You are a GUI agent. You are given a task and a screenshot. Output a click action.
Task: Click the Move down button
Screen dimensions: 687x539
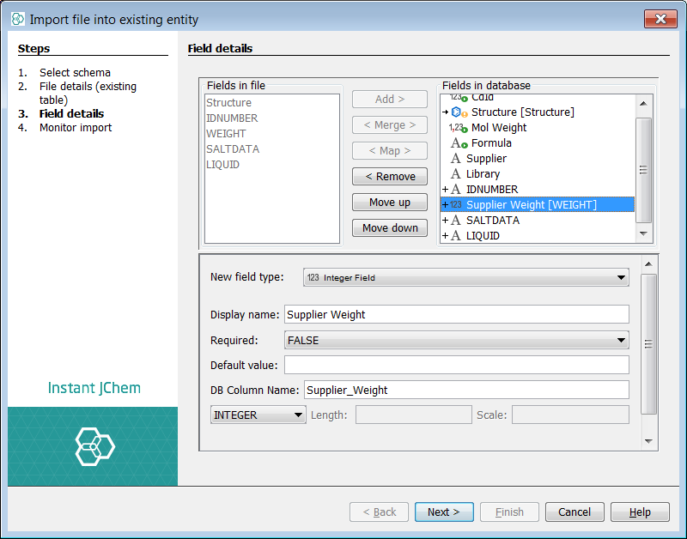[389, 228]
